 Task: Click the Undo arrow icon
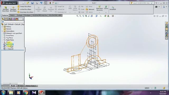pyautogui.click(x=41, y=3)
